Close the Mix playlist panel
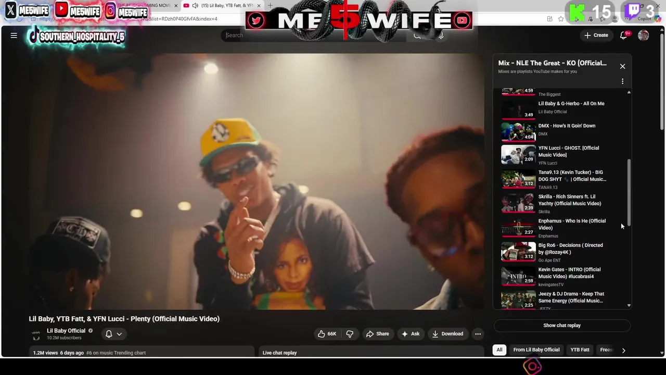The height and width of the screenshot is (375, 666). pyautogui.click(x=622, y=66)
